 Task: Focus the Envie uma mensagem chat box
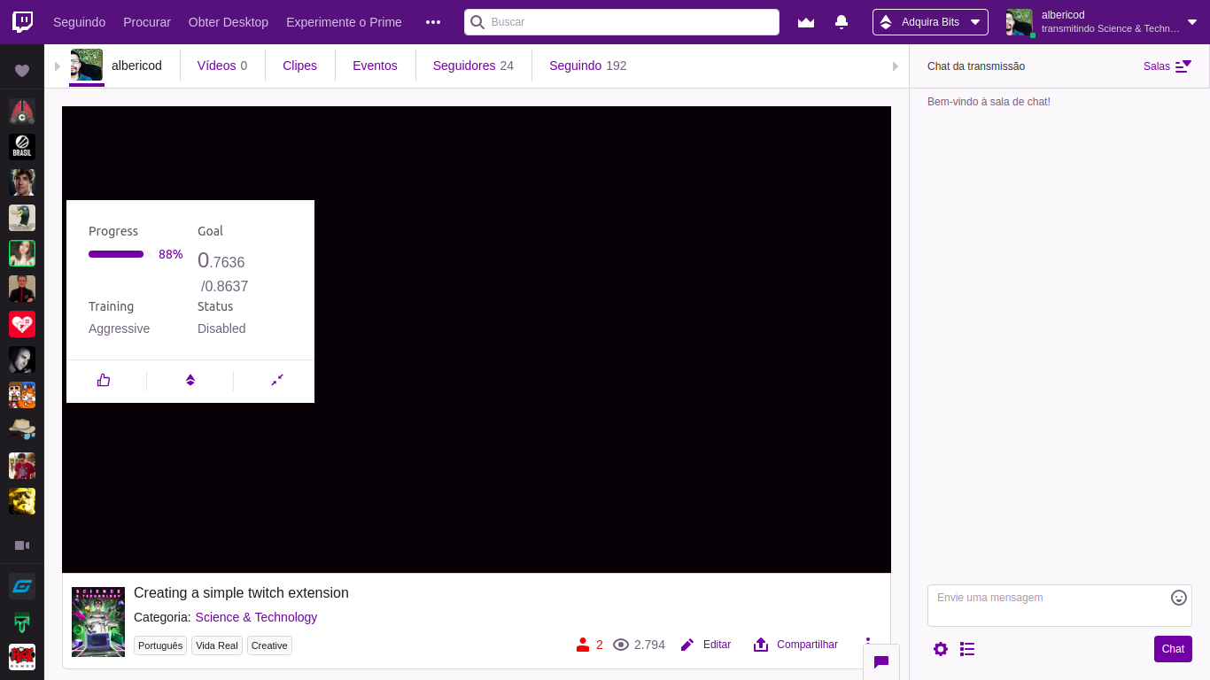[1059, 606]
